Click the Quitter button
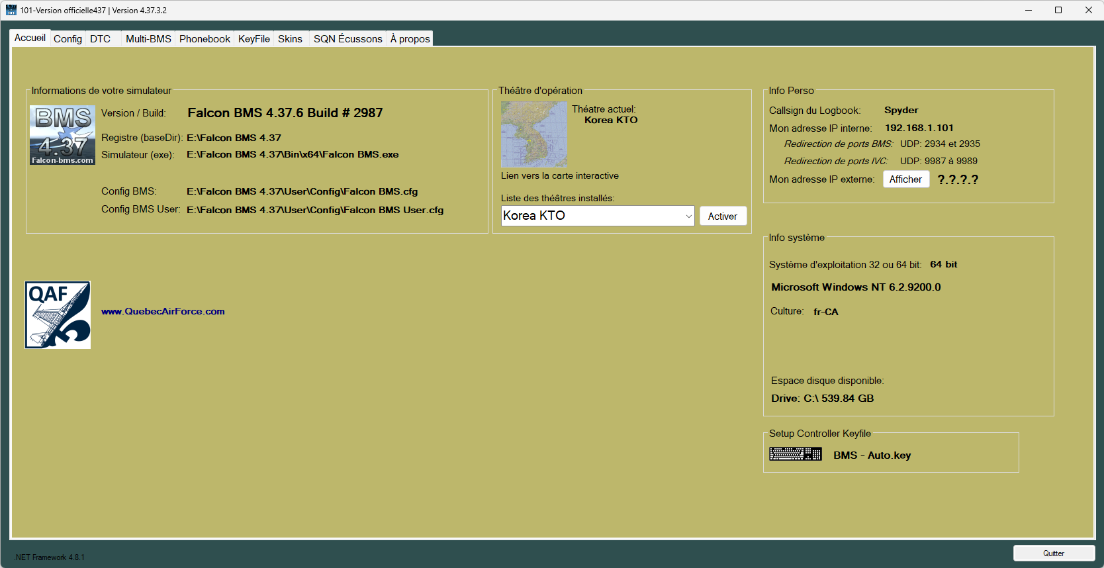 click(1054, 553)
